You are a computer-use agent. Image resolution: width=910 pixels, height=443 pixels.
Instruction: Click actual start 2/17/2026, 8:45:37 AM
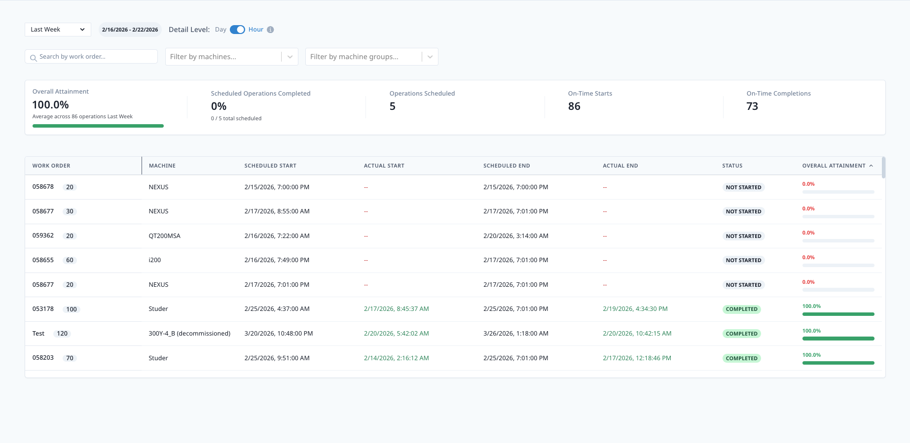tap(396, 309)
